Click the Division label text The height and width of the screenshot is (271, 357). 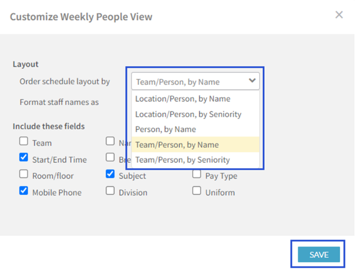(x=133, y=193)
